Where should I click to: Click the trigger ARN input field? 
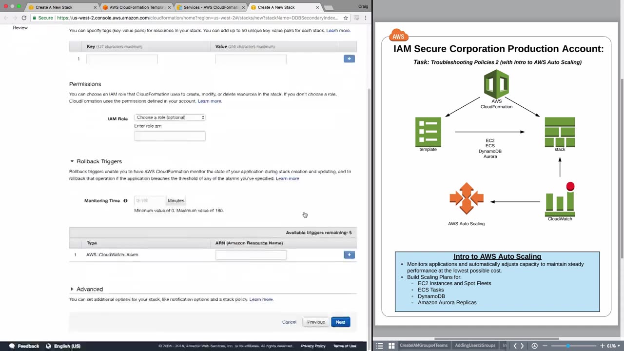click(251, 254)
